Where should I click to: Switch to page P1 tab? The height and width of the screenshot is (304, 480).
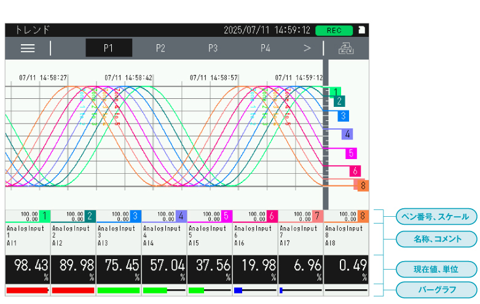pyautogui.click(x=108, y=48)
